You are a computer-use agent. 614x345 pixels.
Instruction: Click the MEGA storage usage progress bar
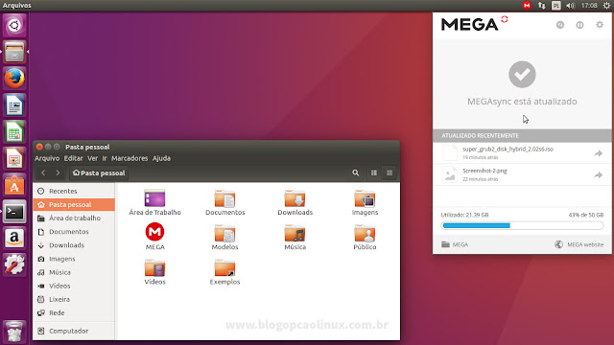(x=522, y=225)
